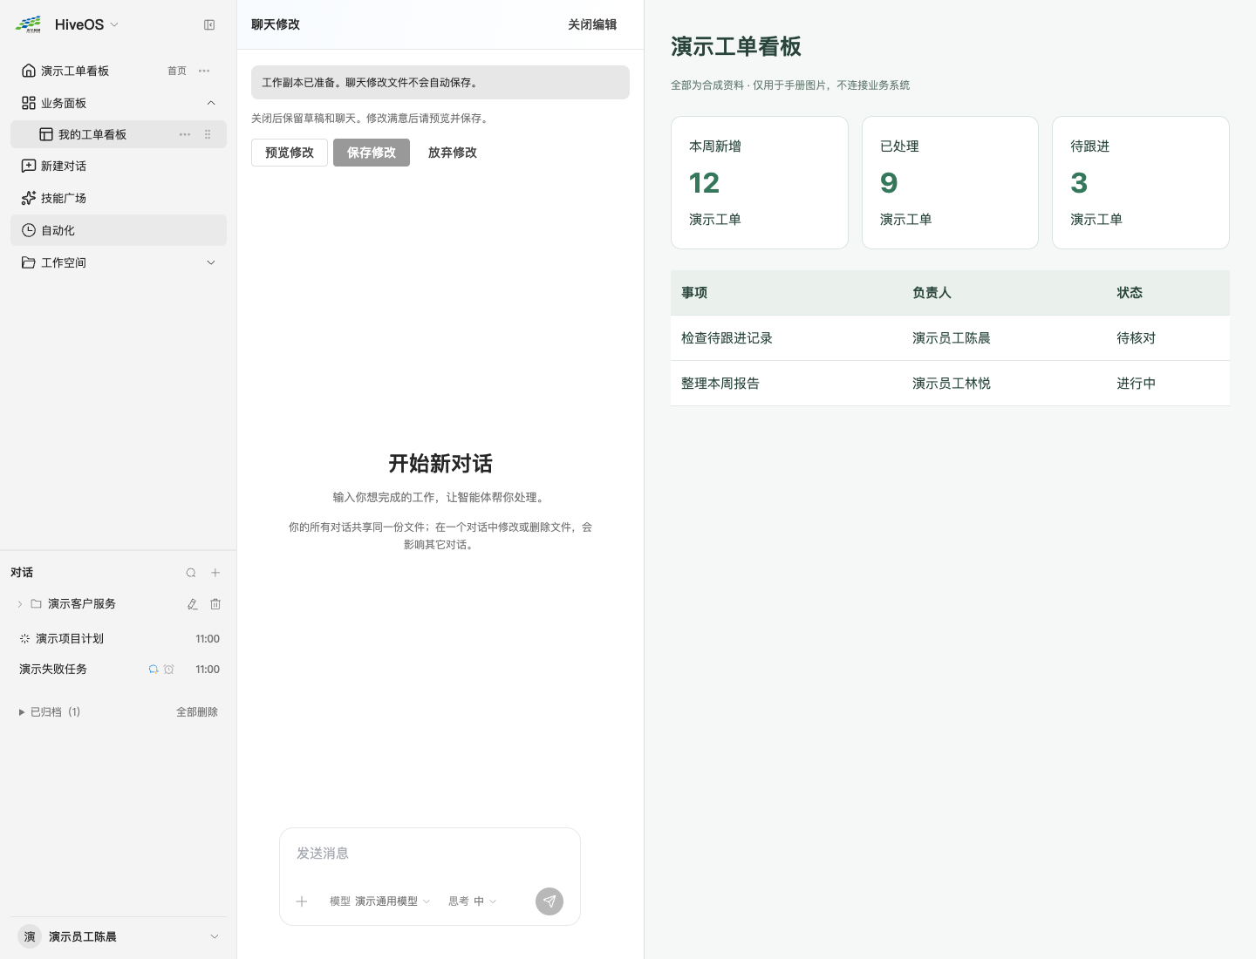Add a new conversation with the plus icon
This screenshot has height=959, width=1256.
[x=215, y=573]
